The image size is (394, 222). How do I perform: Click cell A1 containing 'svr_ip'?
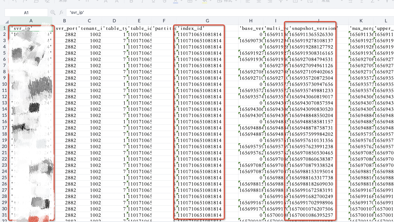[x=31, y=28]
